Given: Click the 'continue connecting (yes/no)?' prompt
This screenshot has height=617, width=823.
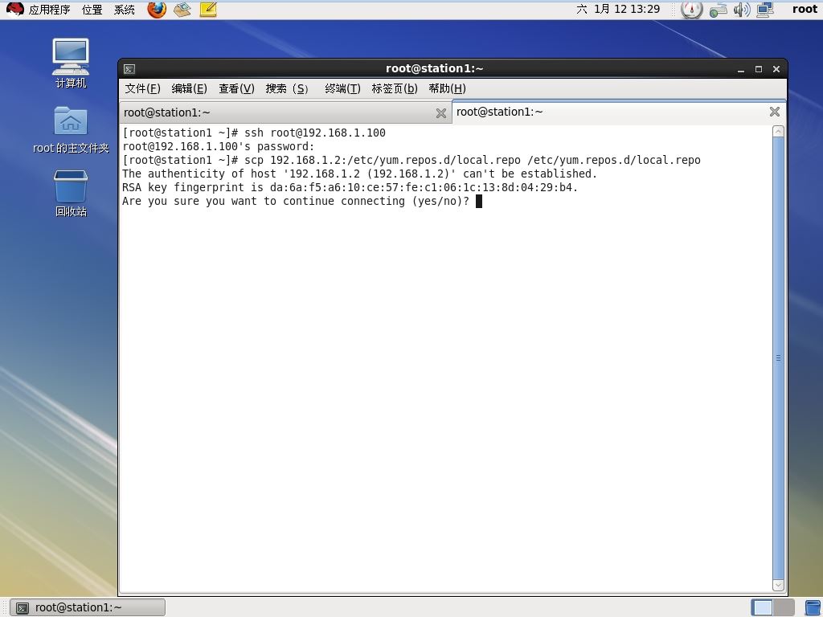Looking at the screenshot, I should (297, 201).
